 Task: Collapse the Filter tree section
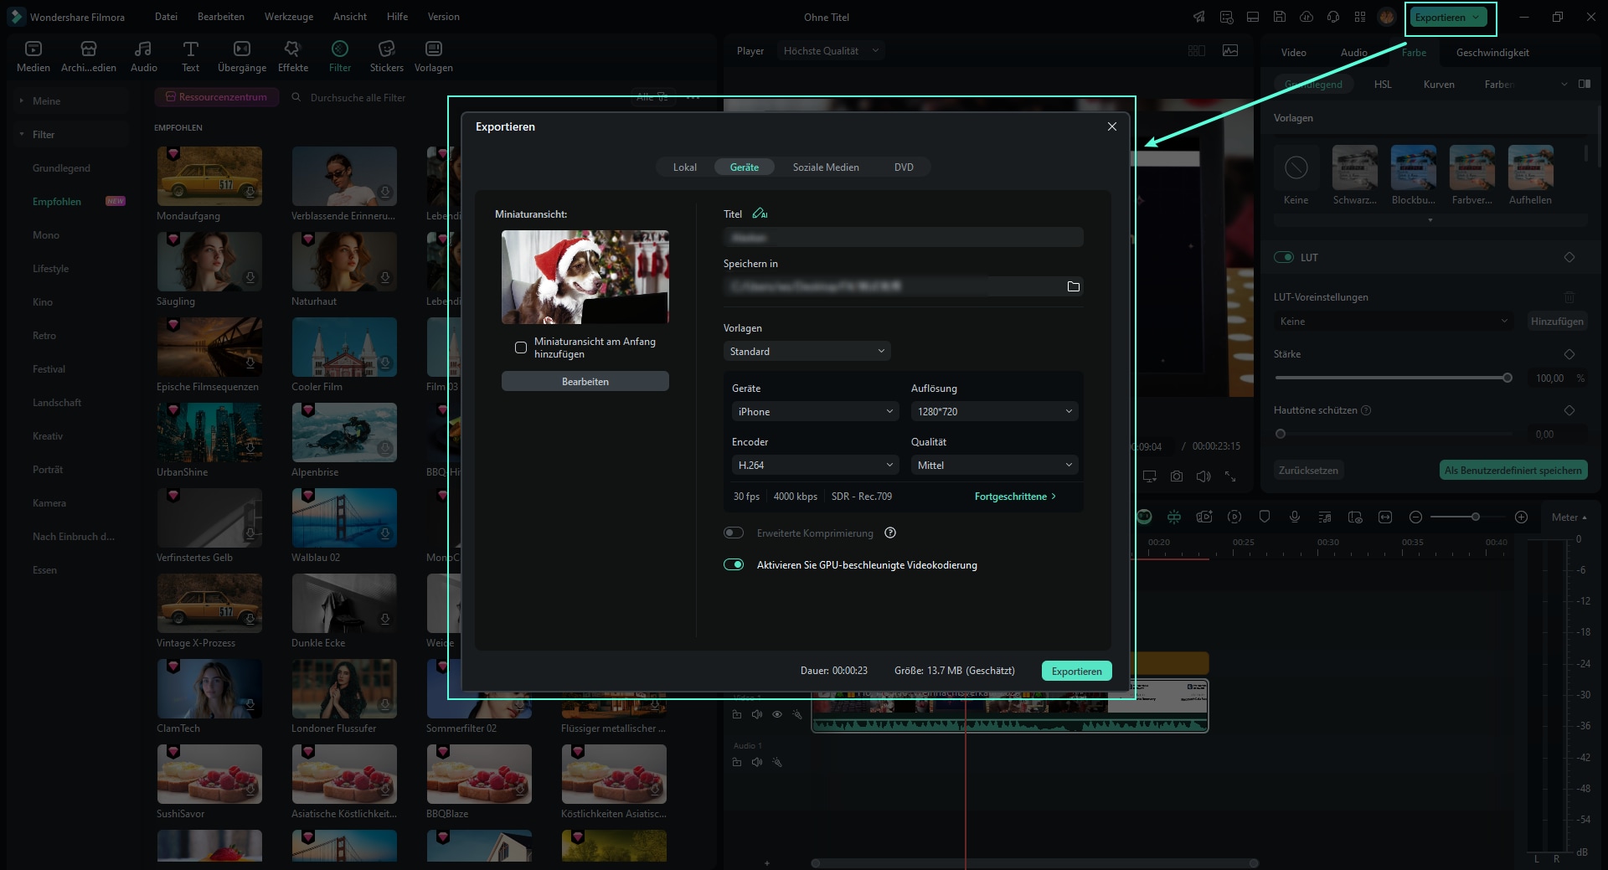(x=22, y=134)
